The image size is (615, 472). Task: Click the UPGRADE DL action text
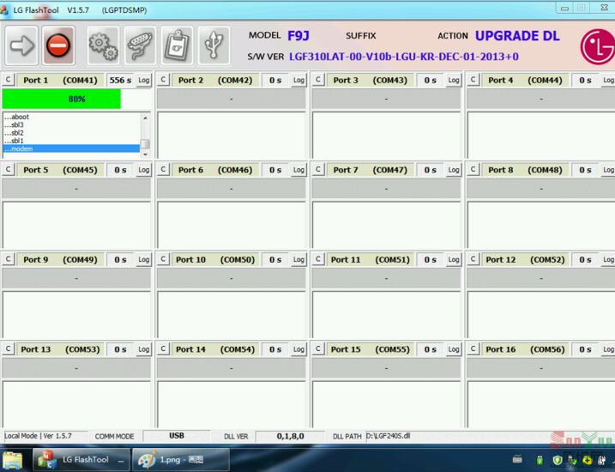coord(517,36)
